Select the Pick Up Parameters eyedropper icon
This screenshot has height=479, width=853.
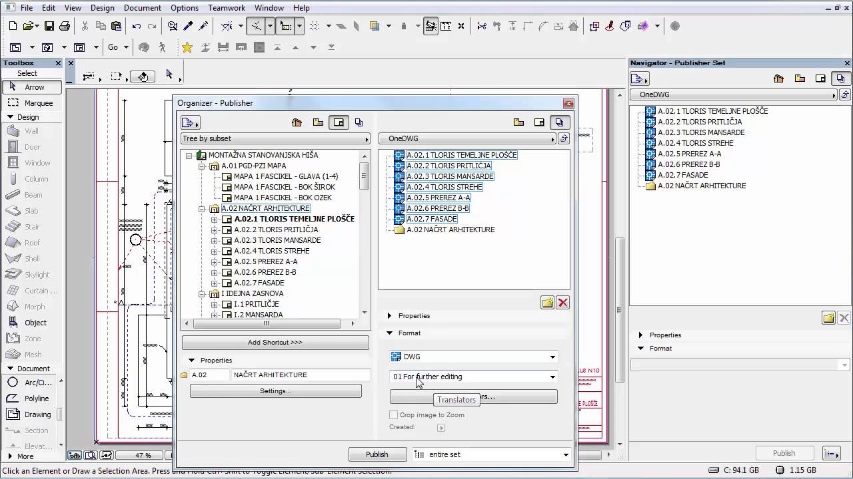188,26
